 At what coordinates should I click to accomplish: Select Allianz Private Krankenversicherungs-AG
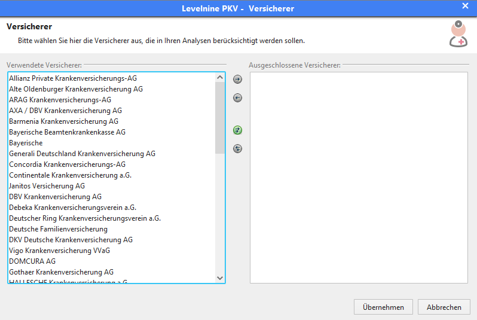(112, 78)
